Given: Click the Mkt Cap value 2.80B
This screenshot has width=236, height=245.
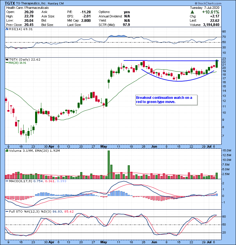Looking at the screenshot, I should (x=86, y=20).
